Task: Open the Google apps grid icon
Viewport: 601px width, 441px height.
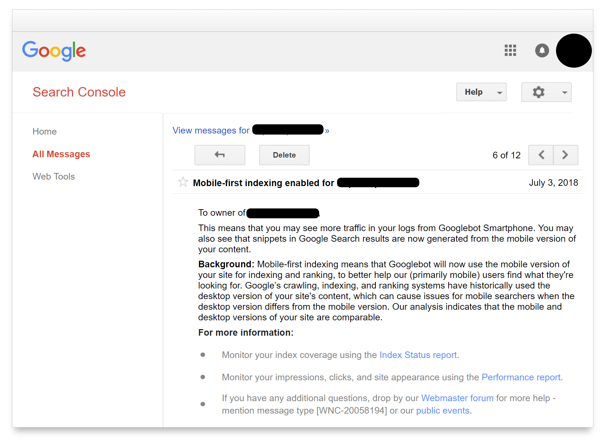Action: pyautogui.click(x=510, y=50)
